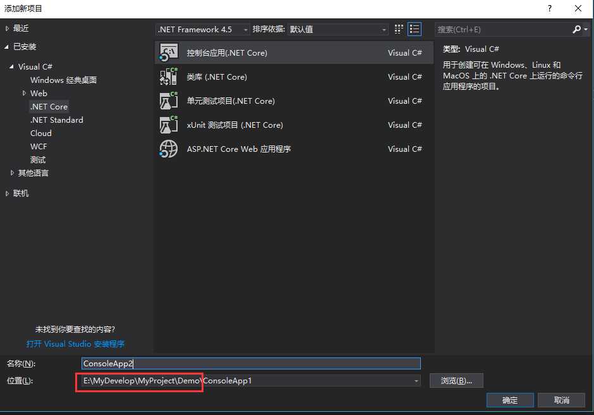Screen dimensions: 594x415
Task: Open the help question mark button
Action: (x=550, y=8)
